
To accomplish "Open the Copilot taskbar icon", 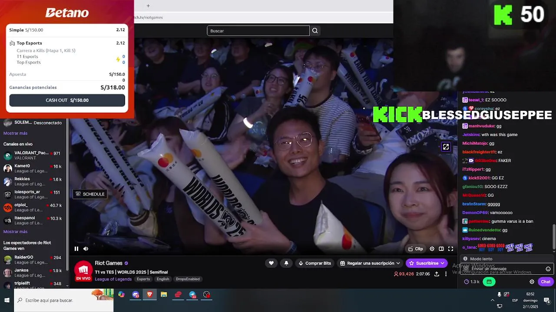I will pos(121,295).
